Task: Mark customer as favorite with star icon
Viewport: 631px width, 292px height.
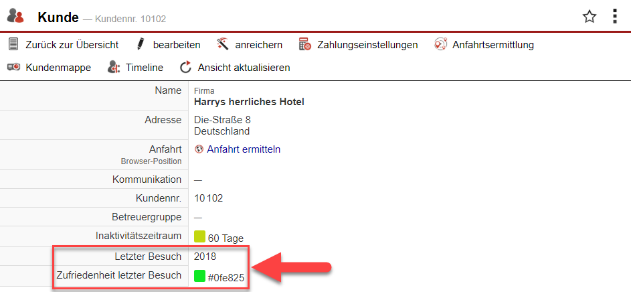Action: click(x=589, y=17)
